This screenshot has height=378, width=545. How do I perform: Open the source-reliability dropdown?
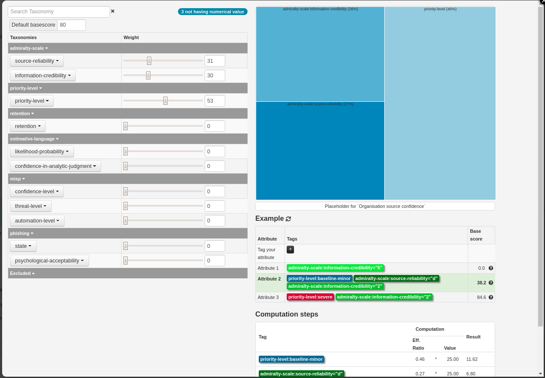coord(37,61)
